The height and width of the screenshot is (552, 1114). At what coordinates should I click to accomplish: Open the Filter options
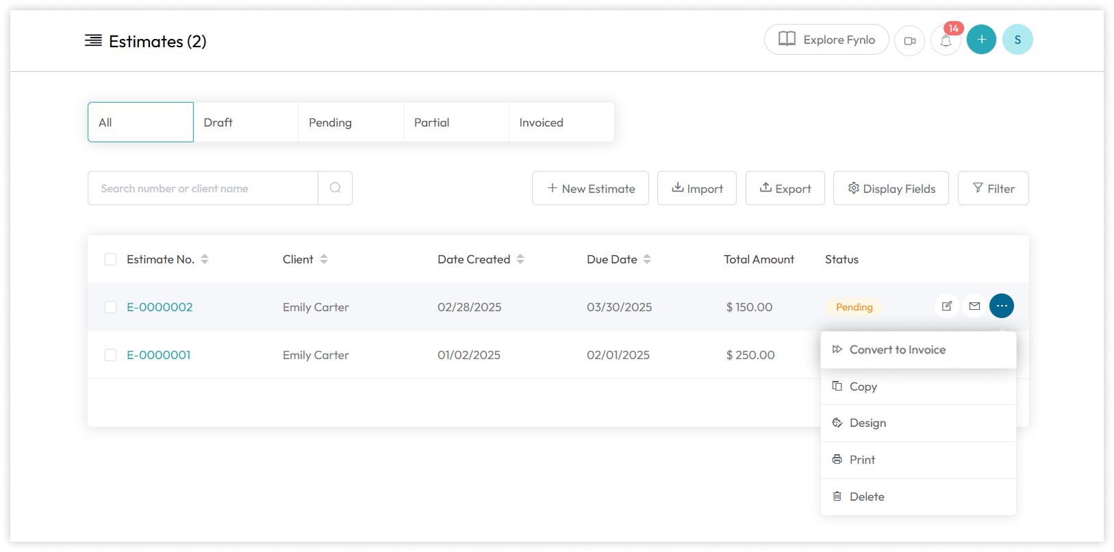coord(993,188)
